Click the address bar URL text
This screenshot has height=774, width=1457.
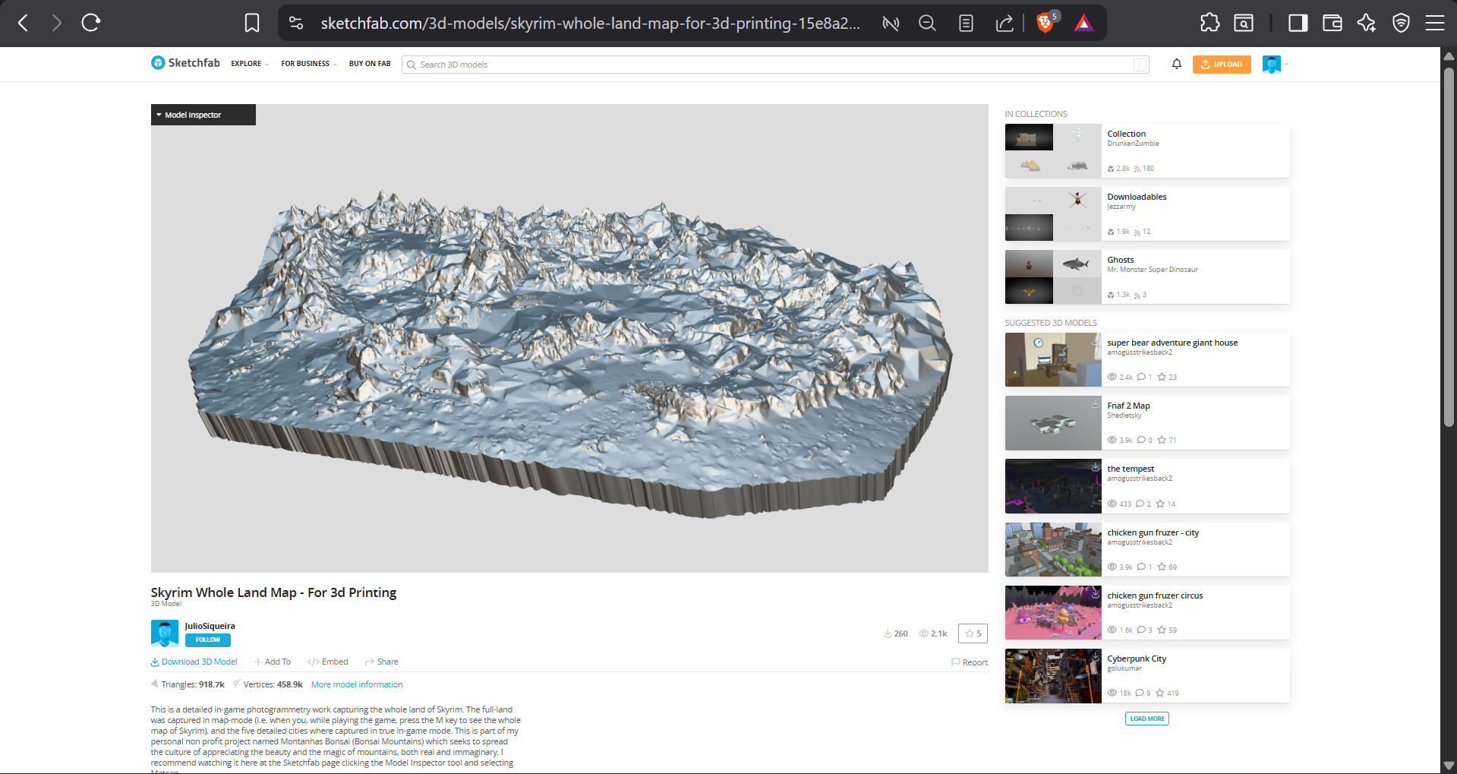pyautogui.click(x=591, y=23)
